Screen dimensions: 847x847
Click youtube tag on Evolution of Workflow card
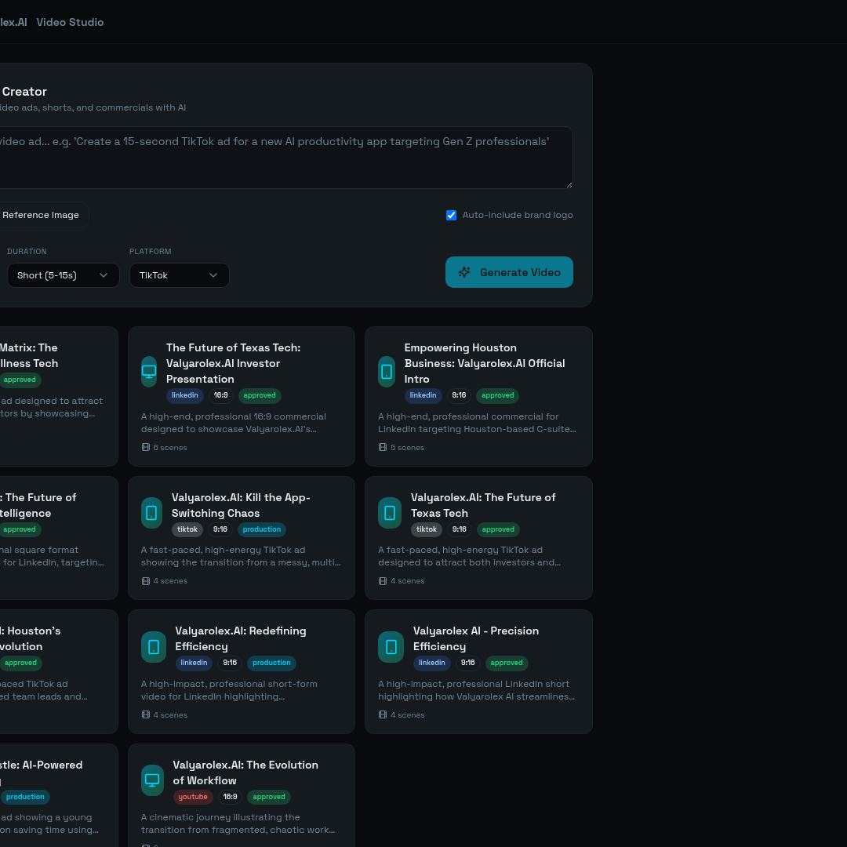click(193, 797)
